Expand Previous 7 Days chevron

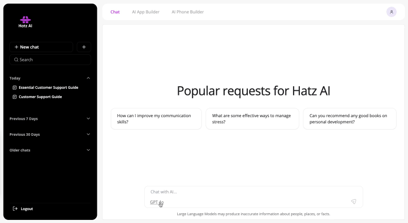88,118
